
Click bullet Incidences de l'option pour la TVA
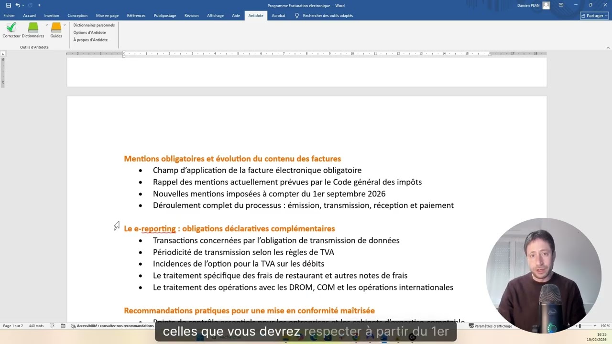[239, 264]
